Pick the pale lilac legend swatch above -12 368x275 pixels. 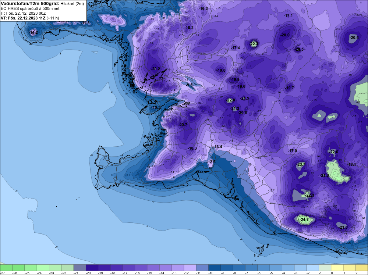pos(190,268)
